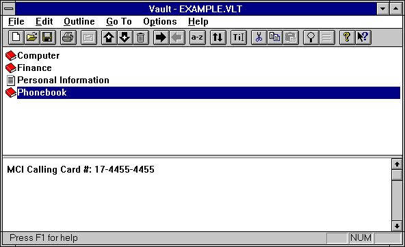Click the note pane scrollbar thumb
Viewport: 405px width, 247px height.
[x=397, y=175]
